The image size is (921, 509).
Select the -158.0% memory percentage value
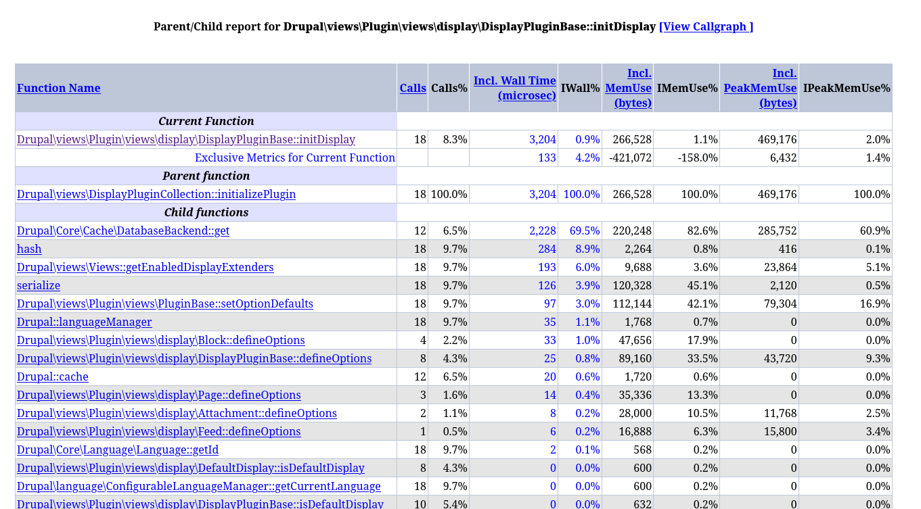click(x=697, y=157)
